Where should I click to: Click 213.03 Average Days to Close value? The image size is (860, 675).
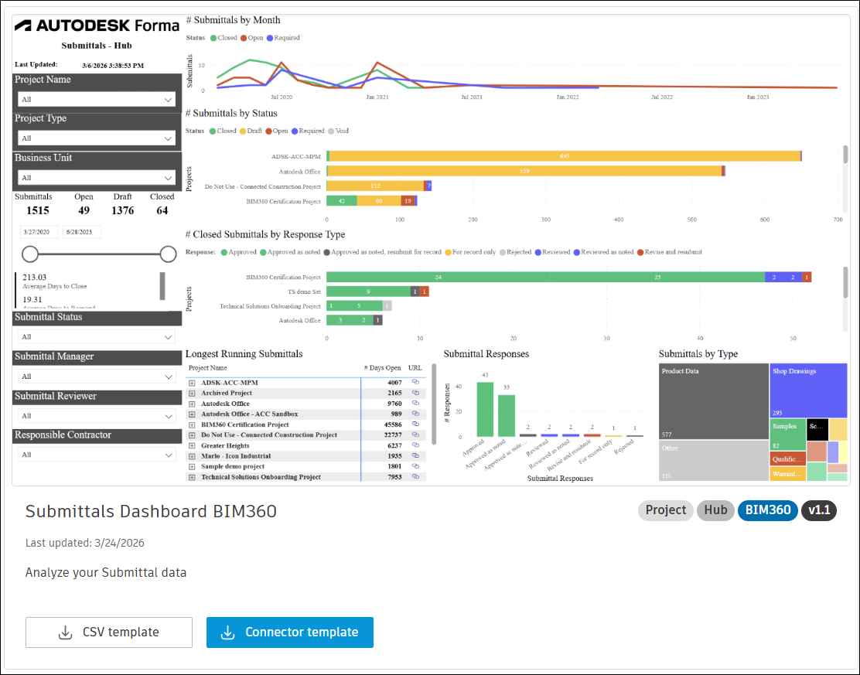(x=34, y=278)
